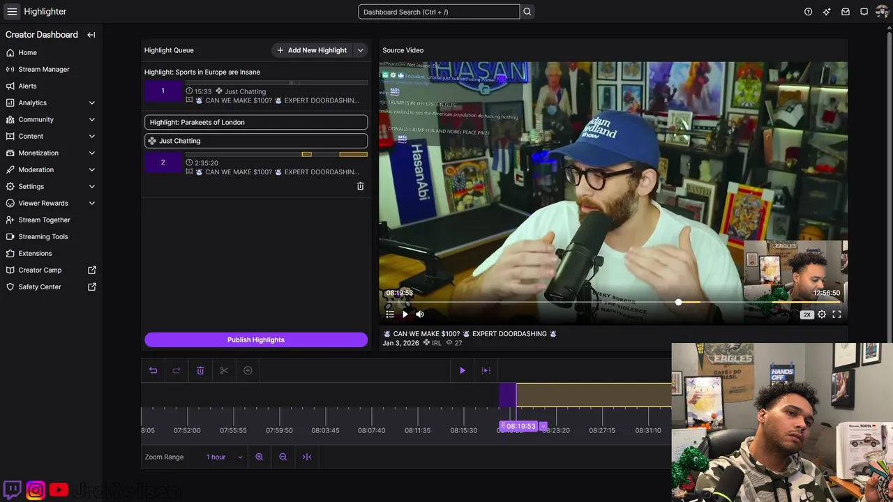This screenshot has width=893, height=502.
Task: Toggle the 2X playback speed button
Action: 807,314
